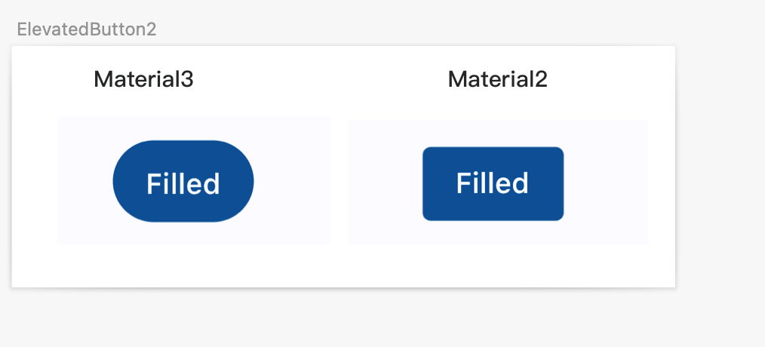The image size is (765, 347).
Task: Click empty lavender panel right of Material2 button
Action: tap(606, 183)
